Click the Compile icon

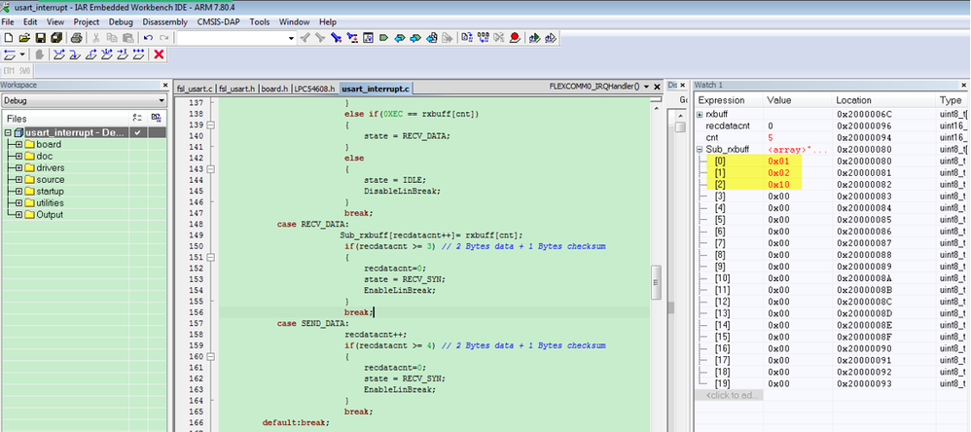point(466,38)
